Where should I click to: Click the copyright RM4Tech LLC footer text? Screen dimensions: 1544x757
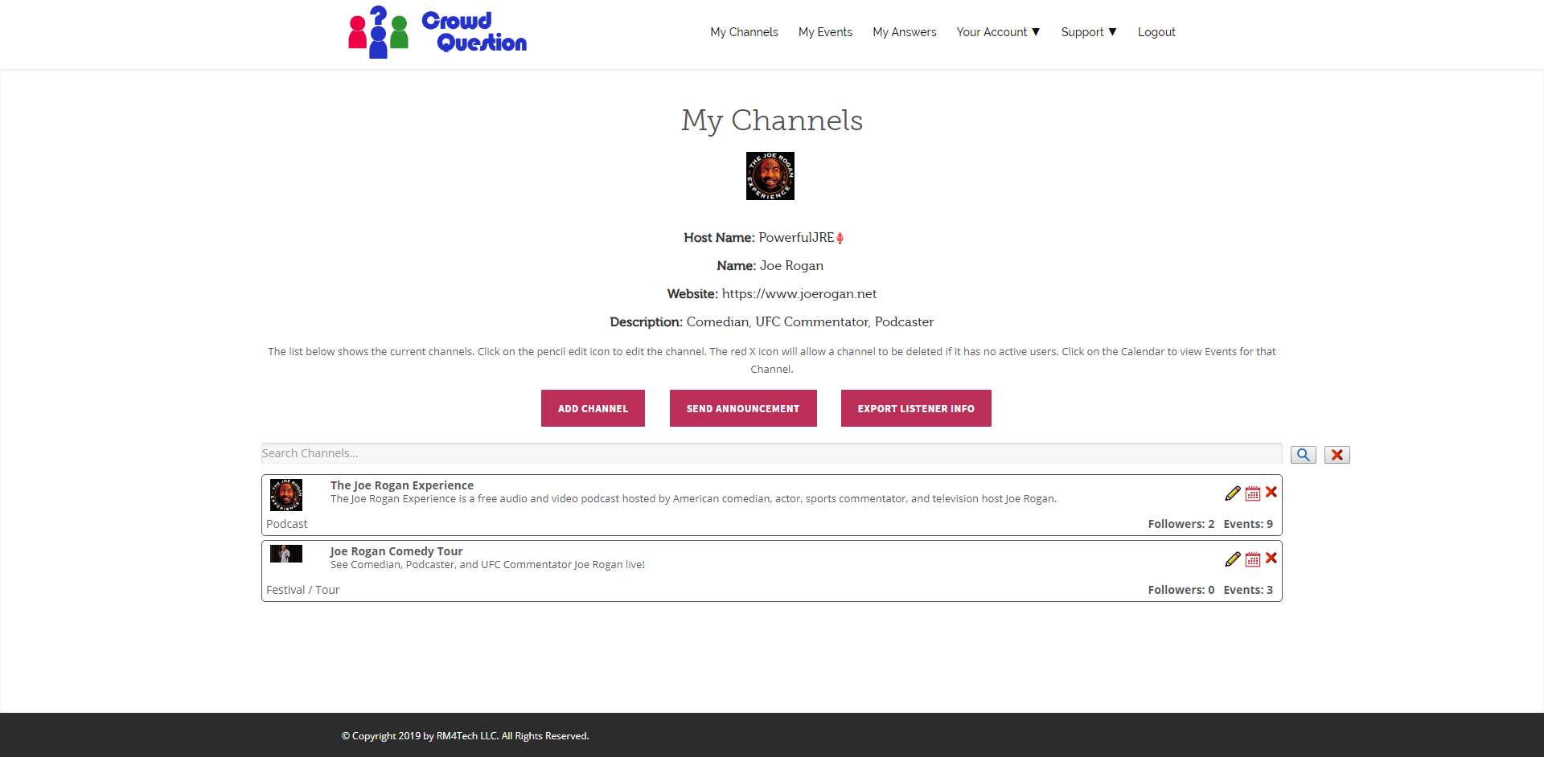(466, 736)
